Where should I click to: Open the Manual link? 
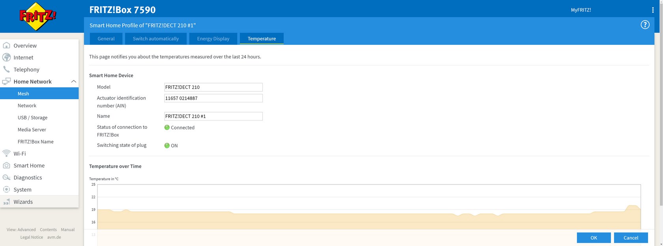67,229
